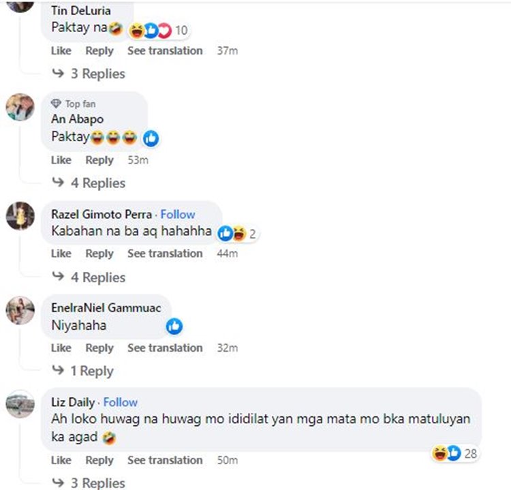
Task: Click Razel Gimoto Perra's avatar
Action: tap(20, 216)
